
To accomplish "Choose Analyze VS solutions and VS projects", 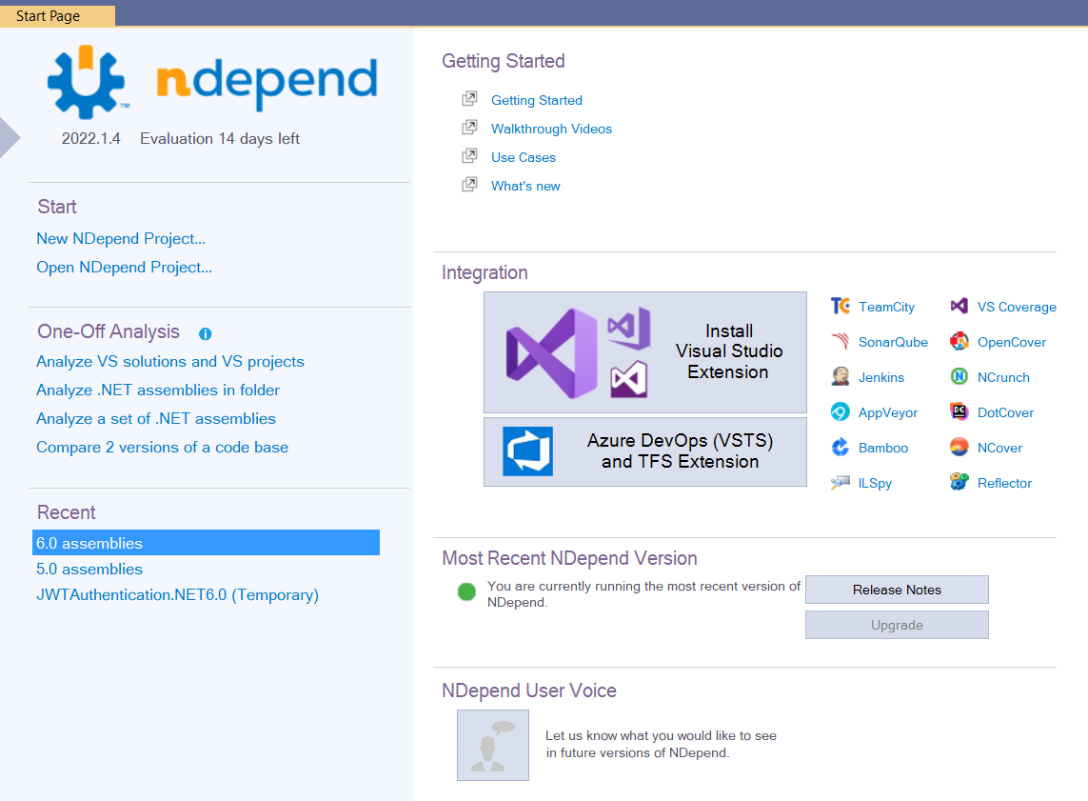I will point(170,362).
